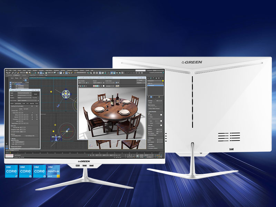276x207 pixels.
Task: Open the Target dropdown in Render Setup
Action: [x=24, y=93]
